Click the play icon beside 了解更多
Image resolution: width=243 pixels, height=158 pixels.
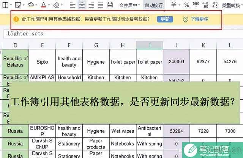tap(186, 19)
